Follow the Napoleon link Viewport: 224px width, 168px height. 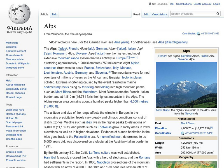click(103, 162)
